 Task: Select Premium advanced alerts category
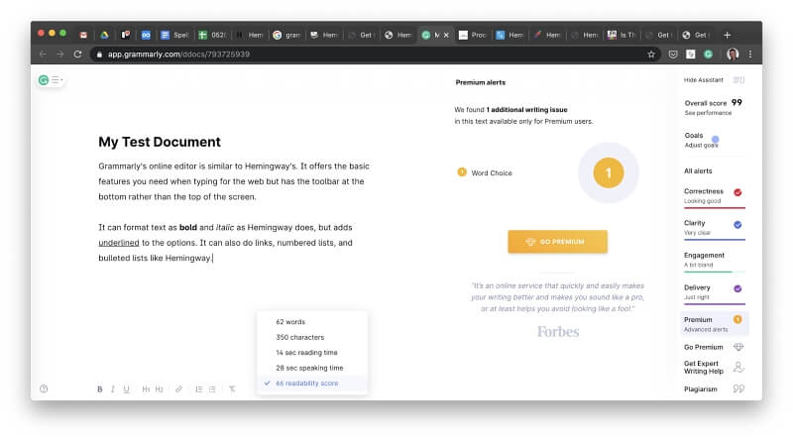714,324
